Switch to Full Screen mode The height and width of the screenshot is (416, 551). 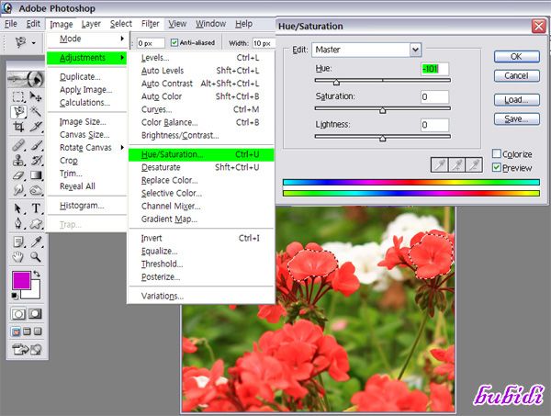pos(38,332)
